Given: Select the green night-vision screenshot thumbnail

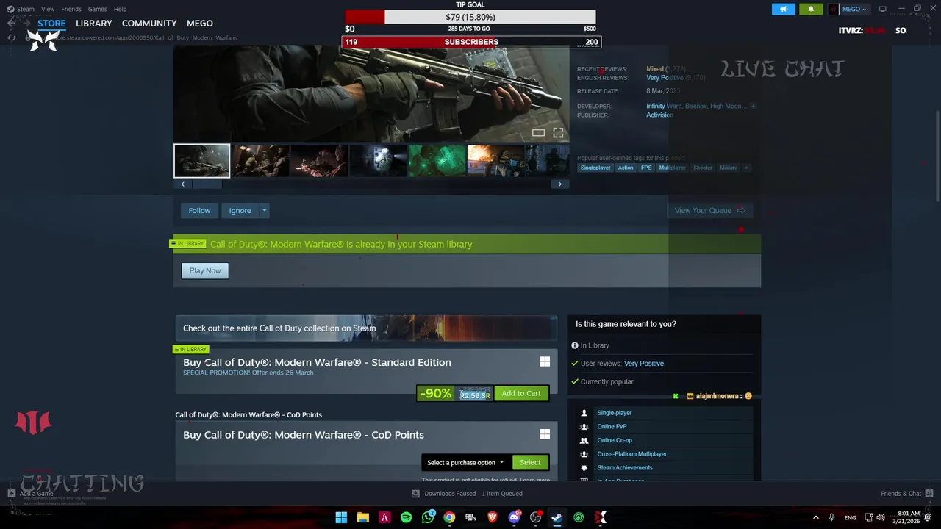Looking at the screenshot, I should pyautogui.click(x=437, y=161).
